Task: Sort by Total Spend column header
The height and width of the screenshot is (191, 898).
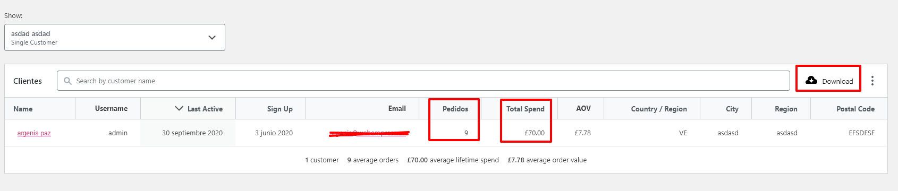Action: click(x=526, y=109)
